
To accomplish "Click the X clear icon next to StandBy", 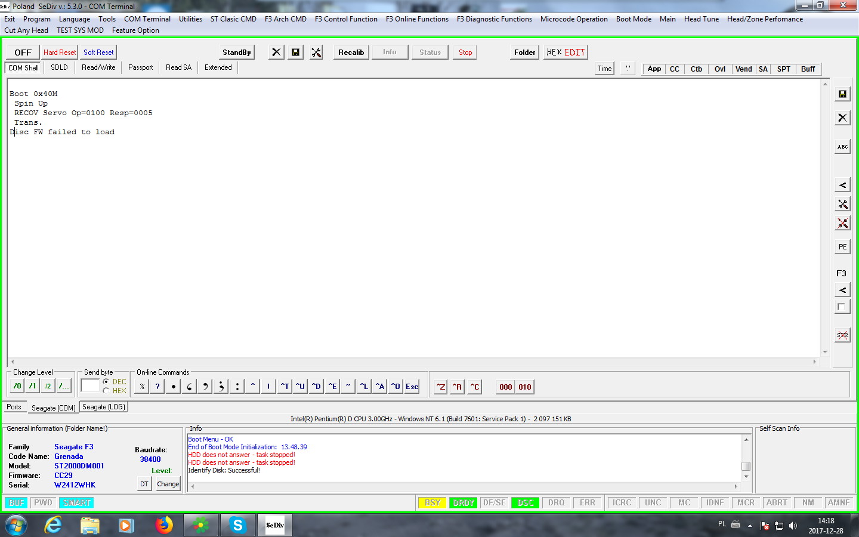I will [276, 53].
